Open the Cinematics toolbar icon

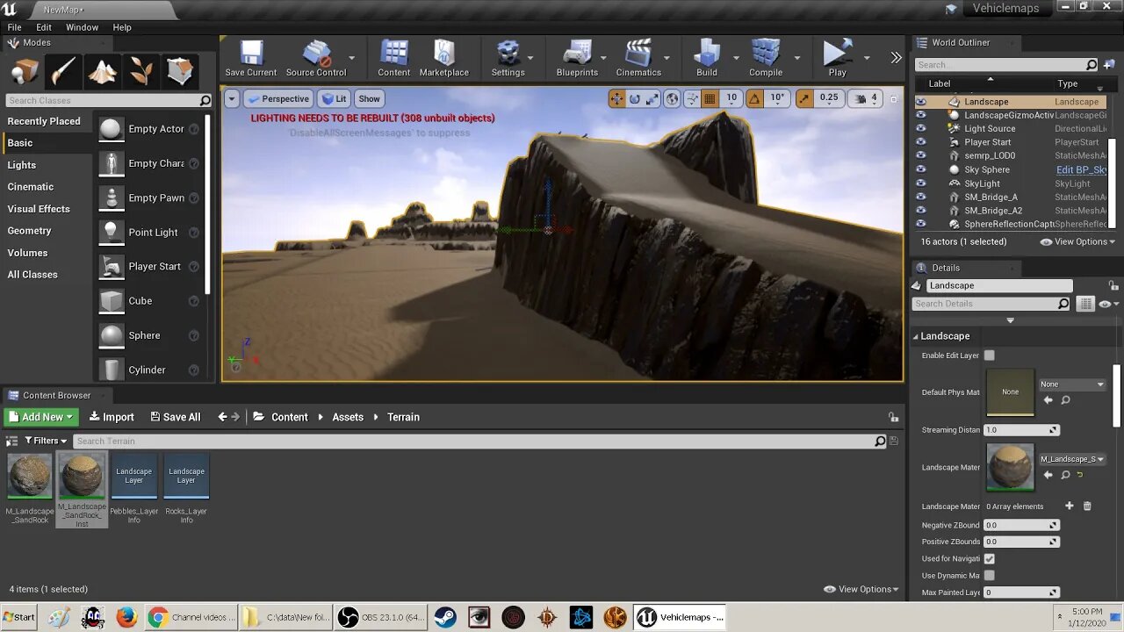[638, 59]
